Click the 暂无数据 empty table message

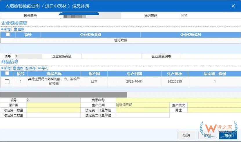(121, 40)
